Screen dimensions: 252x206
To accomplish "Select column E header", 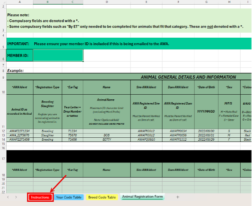I will 146,2.
